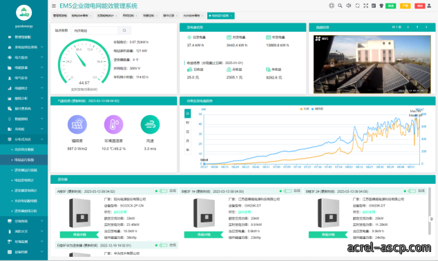
Task: Open the user avatar icon in header
Action: [x=429, y=6]
